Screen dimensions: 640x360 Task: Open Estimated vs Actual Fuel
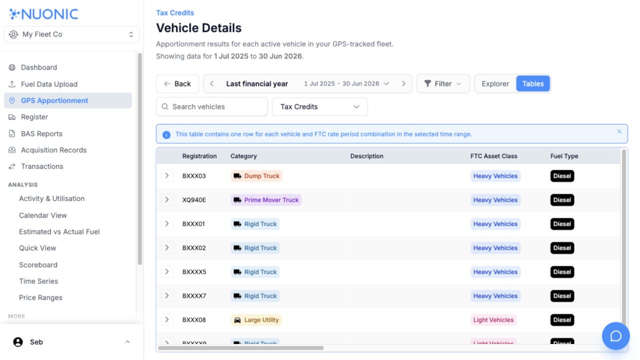(x=59, y=232)
